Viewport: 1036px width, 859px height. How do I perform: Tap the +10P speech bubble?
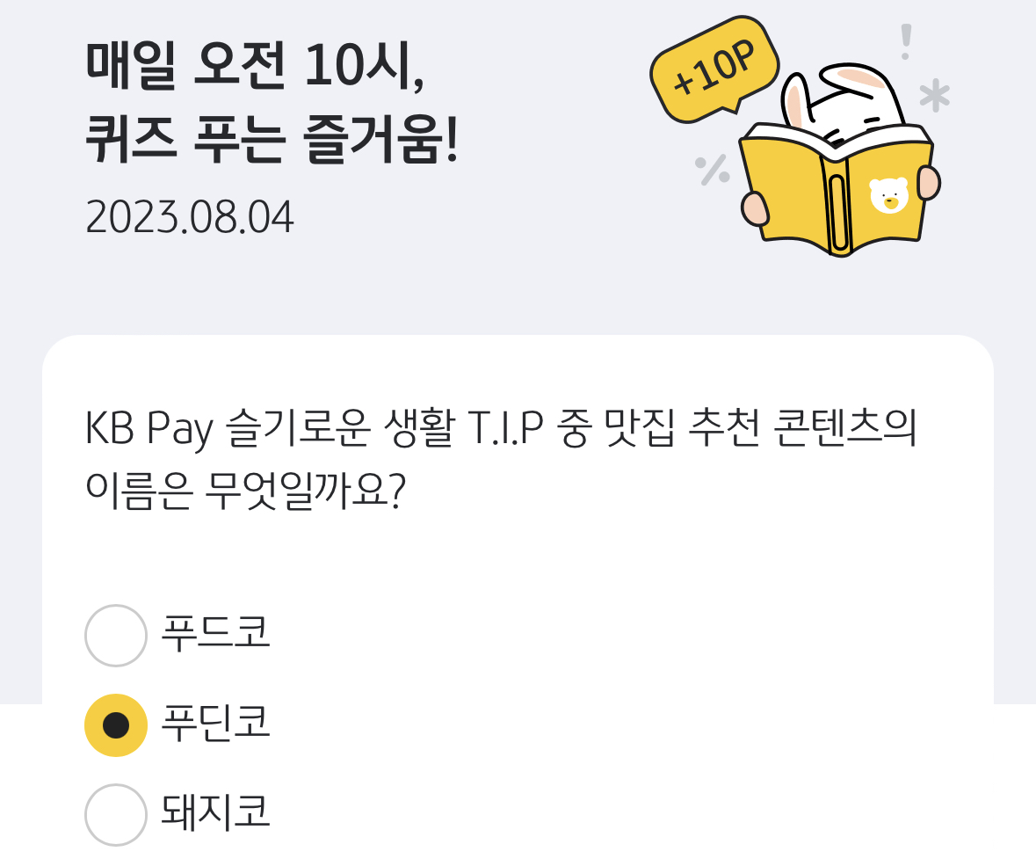click(715, 69)
